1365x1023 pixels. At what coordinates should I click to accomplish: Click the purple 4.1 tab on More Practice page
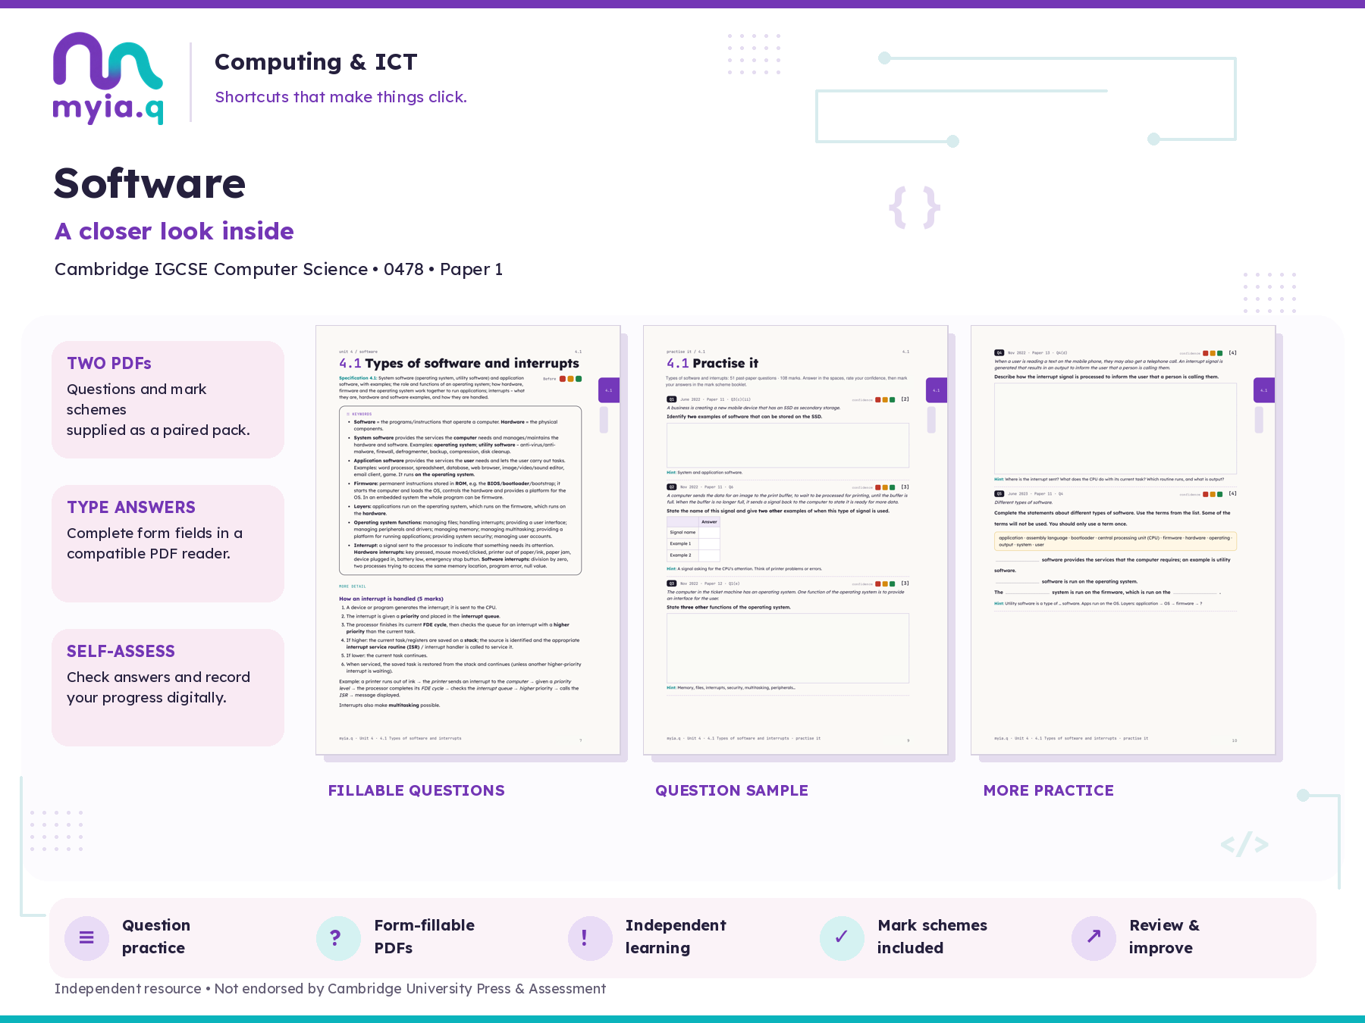(1264, 390)
